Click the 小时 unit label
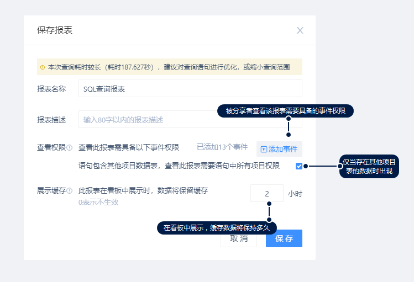Image resolution: width=414 pixels, height=282 pixels. coord(295,194)
